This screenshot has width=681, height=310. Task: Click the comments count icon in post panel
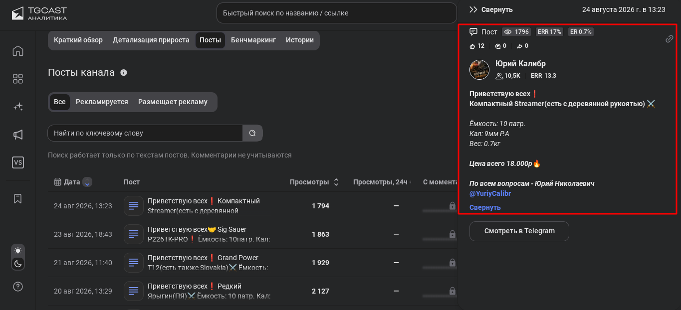497,46
